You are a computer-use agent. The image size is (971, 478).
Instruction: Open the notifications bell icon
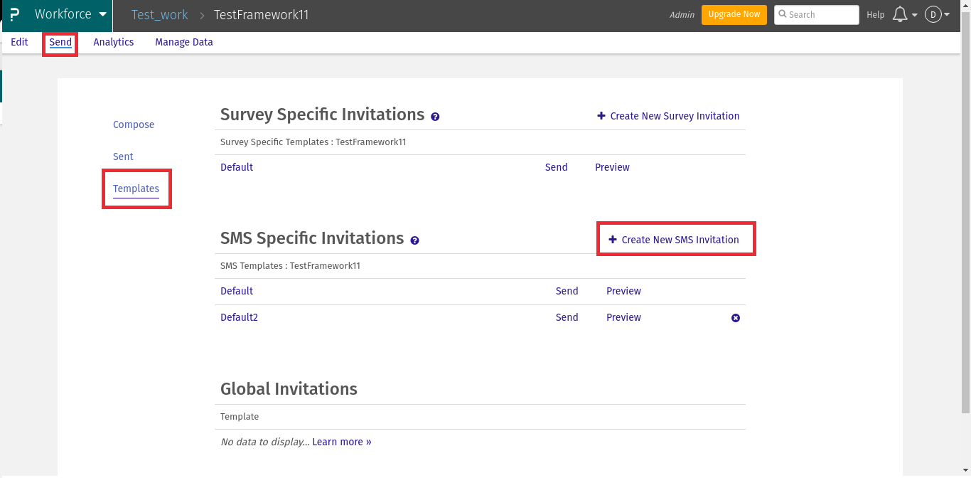pyautogui.click(x=899, y=15)
